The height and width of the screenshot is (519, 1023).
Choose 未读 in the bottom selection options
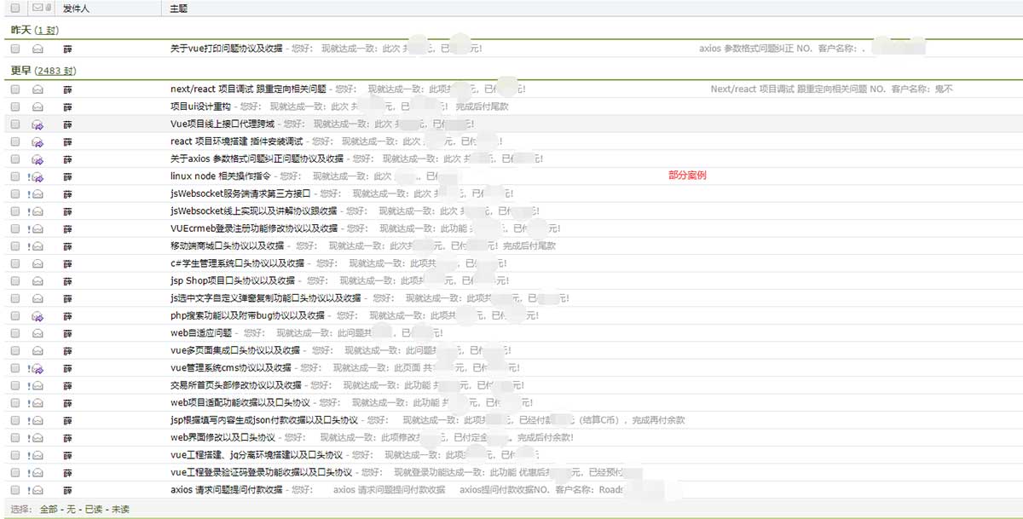pos(120,510)
